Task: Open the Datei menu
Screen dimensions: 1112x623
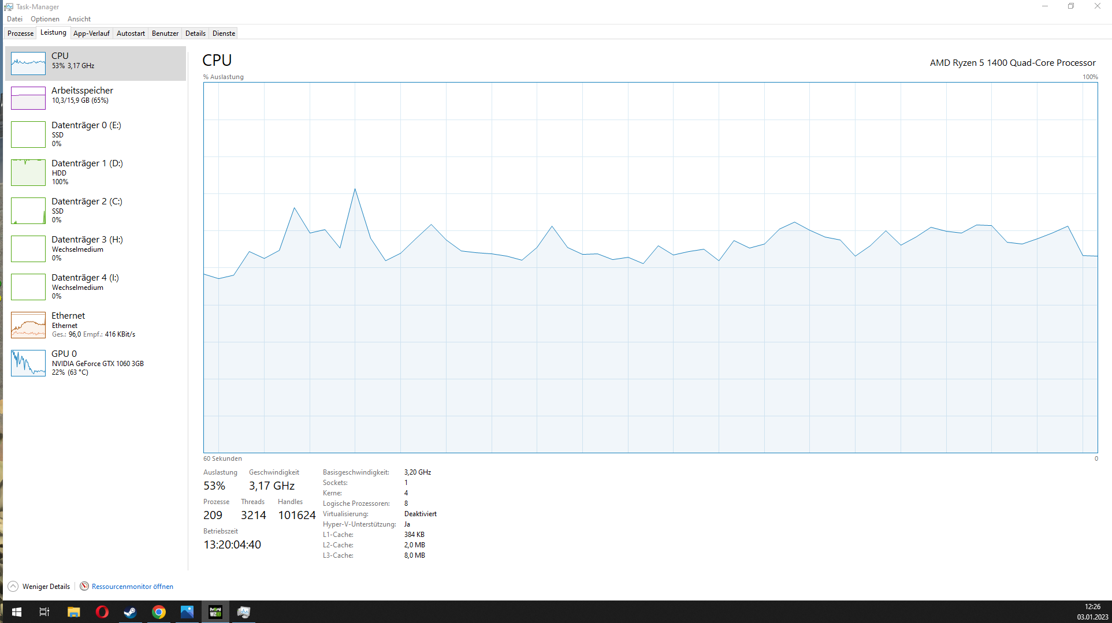Action: coord(14,19)
